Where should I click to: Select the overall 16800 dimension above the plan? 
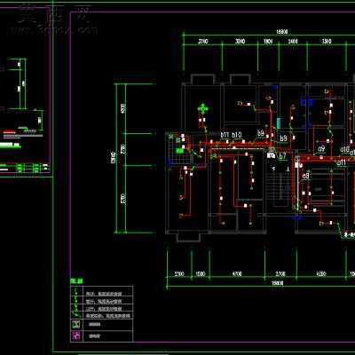tap(281, 32)
